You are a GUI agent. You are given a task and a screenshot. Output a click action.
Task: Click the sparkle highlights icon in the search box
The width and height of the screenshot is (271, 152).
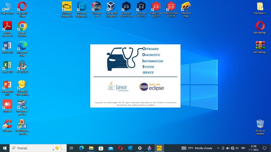(x=59, y=148)
